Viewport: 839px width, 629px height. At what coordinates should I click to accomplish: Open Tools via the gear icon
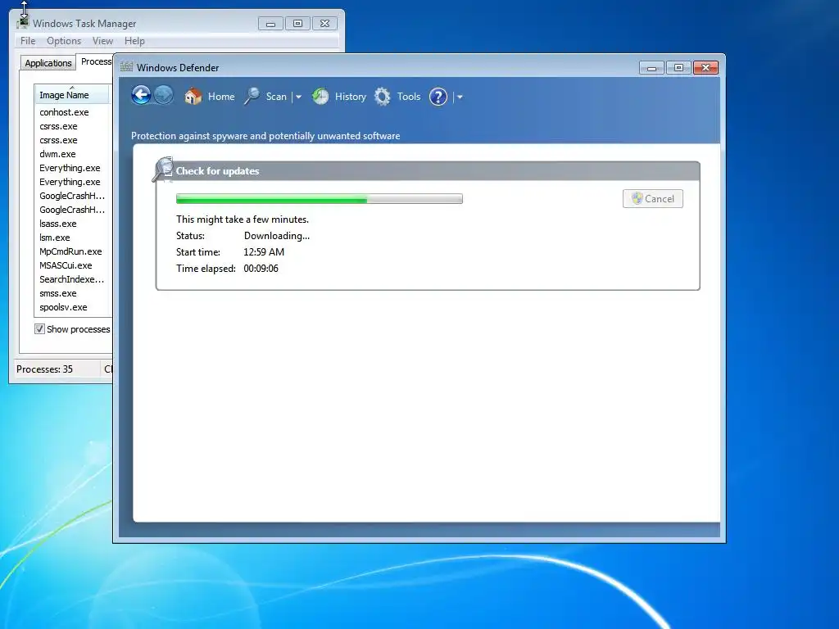click(382, 97)
